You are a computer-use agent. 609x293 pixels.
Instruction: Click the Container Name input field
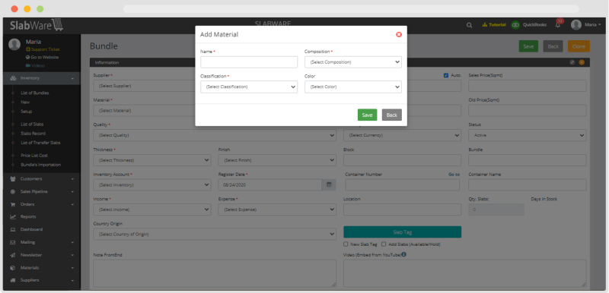pos(528,184)
